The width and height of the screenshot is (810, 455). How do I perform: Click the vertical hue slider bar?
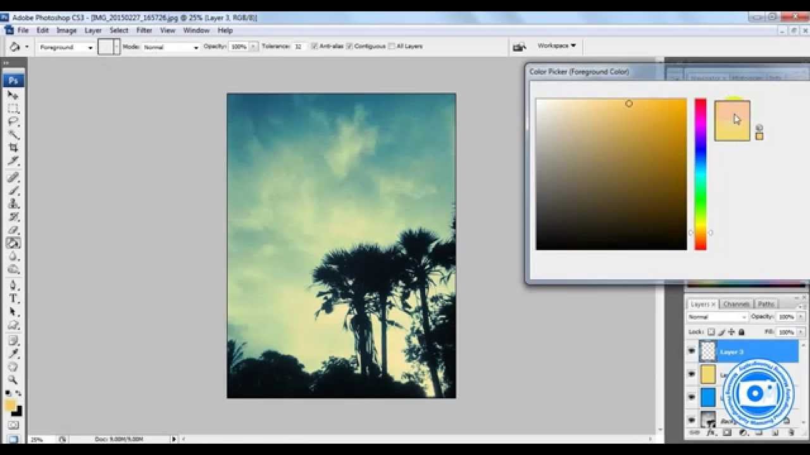(x=701, y=174)
